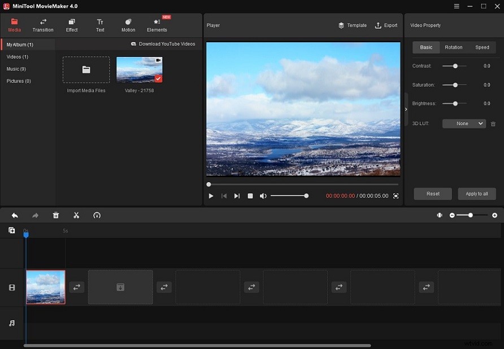Click the Apply to all button

click(x=476, y=193)
